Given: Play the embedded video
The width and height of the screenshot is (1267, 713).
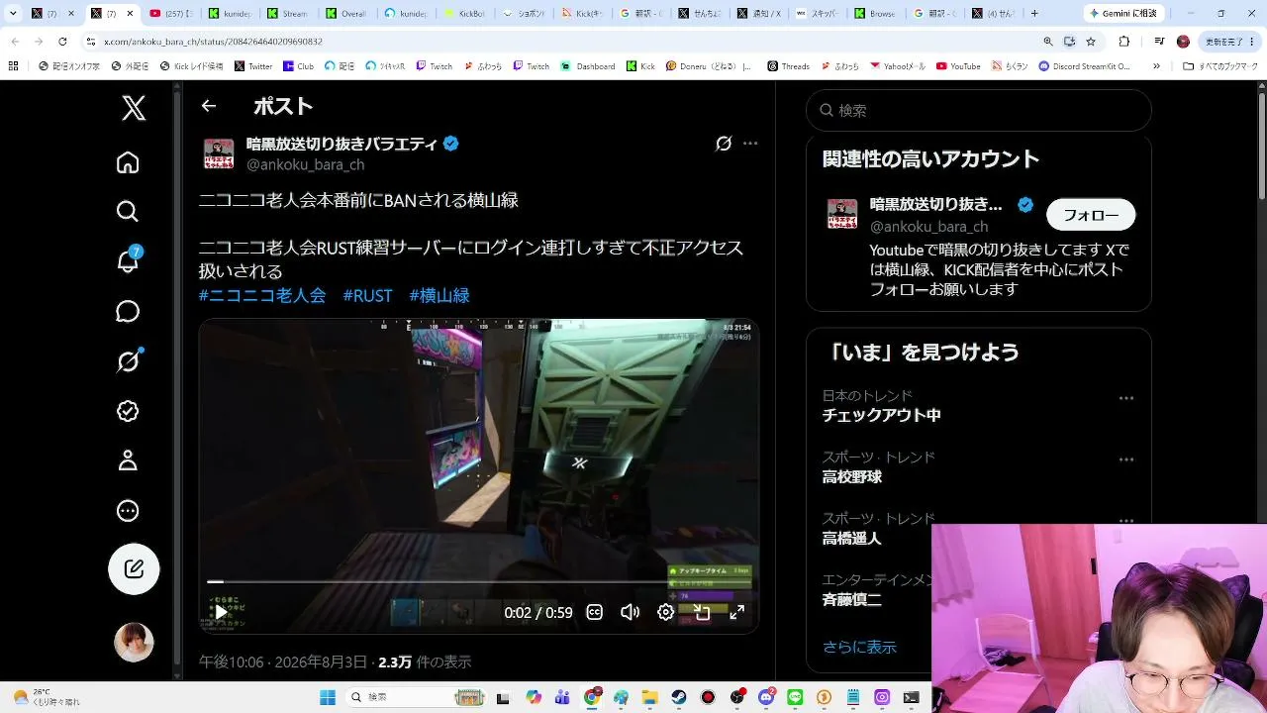Looking at the screenshot, I should point(221,613).
